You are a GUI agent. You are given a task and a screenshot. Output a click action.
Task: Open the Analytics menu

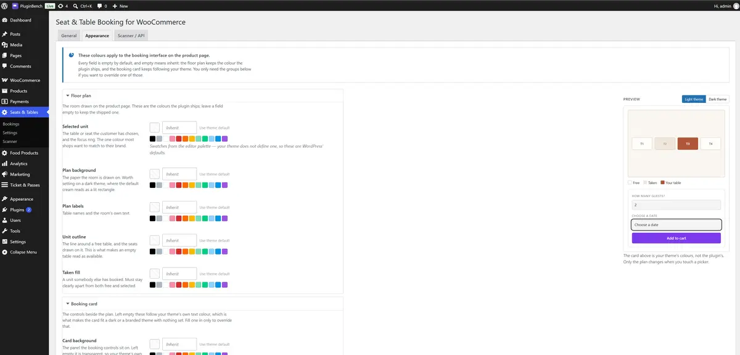click(x=25, y=164)
